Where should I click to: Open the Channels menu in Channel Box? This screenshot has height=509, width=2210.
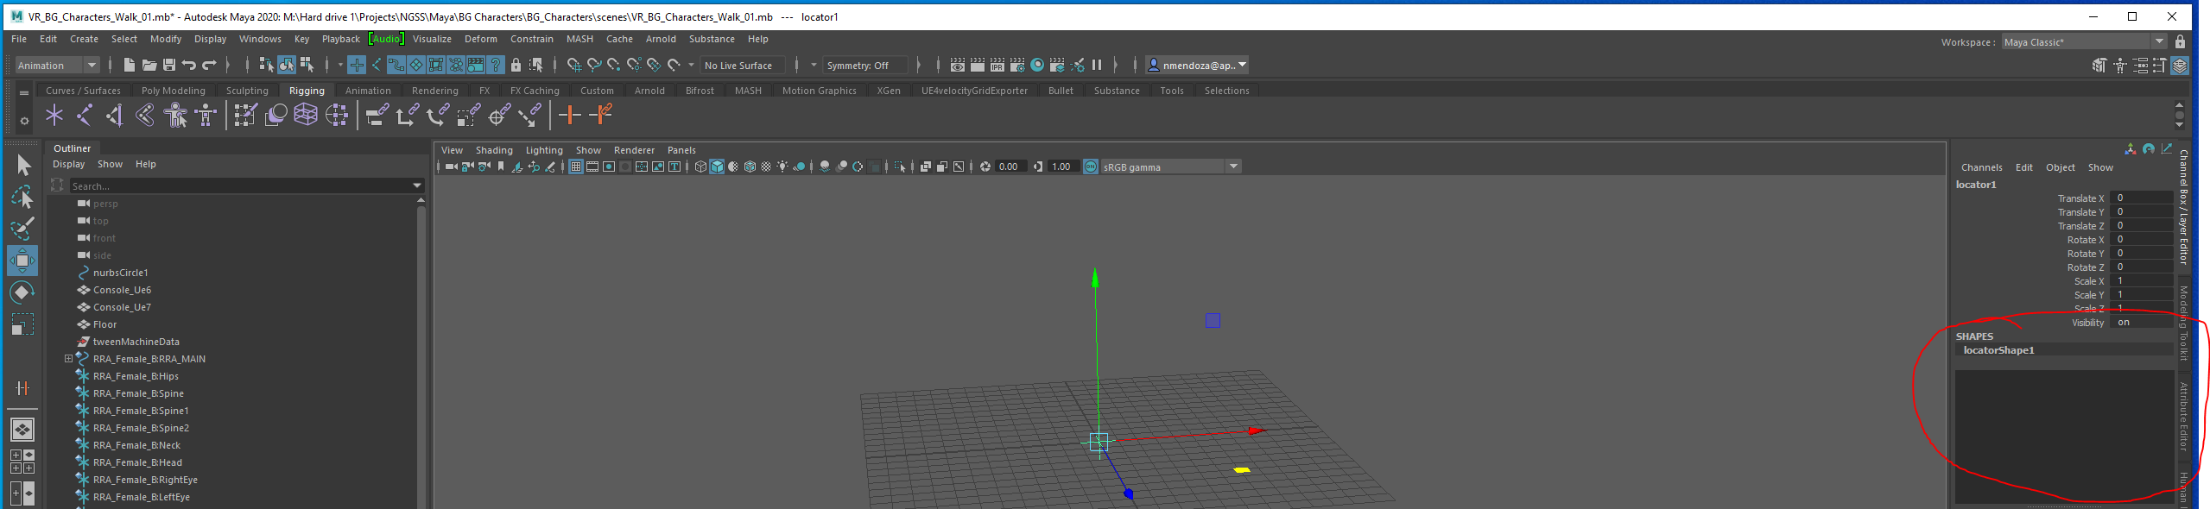pos(1981,167)
